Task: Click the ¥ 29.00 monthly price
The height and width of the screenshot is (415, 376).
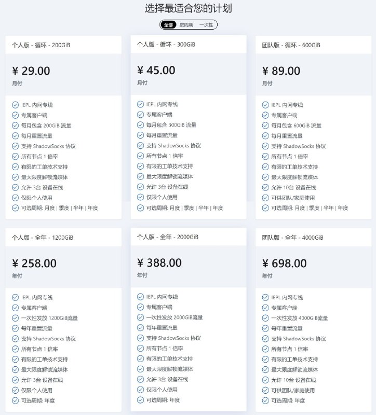Action: pyautogui.click(x=31, y=71)
